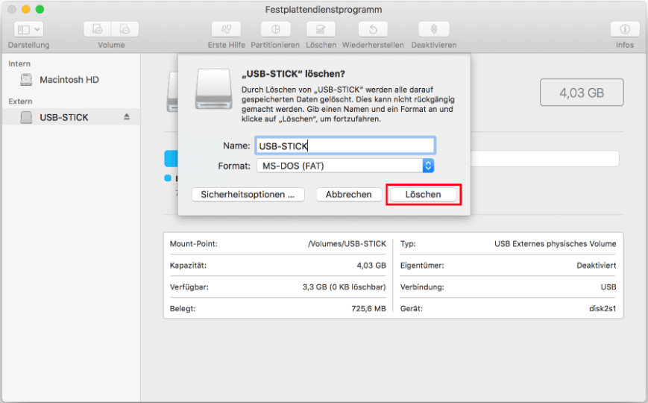Click the Extern section header in the sidebar
The width and height of the screenshot is (648, 403).
pos(20,101)
